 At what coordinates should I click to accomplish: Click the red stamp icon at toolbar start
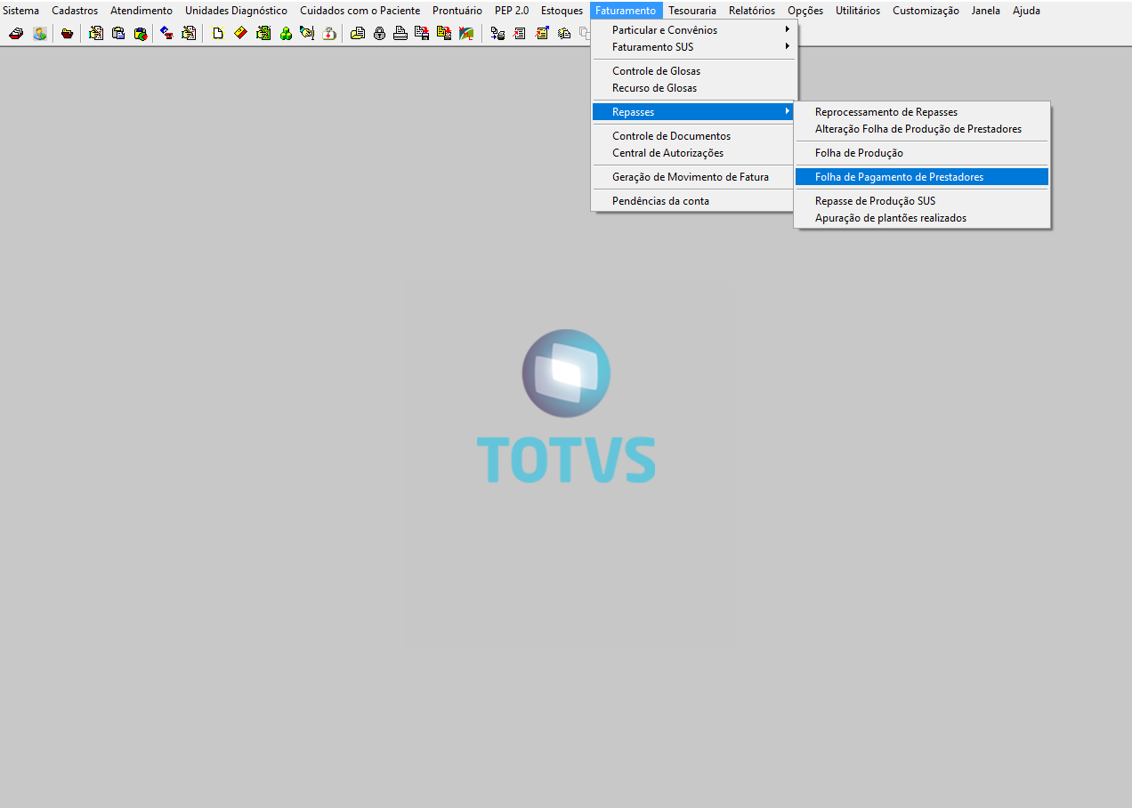[15, 34]
